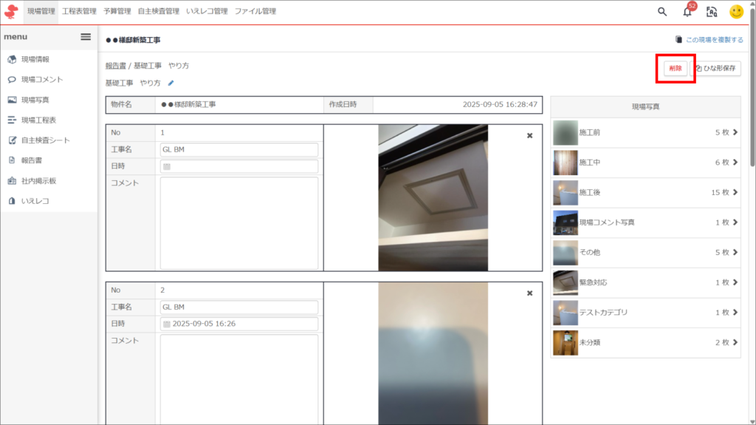The image size is (756, 425).
Task: Remove photo from report entry No 1
Action: [529, 136]
